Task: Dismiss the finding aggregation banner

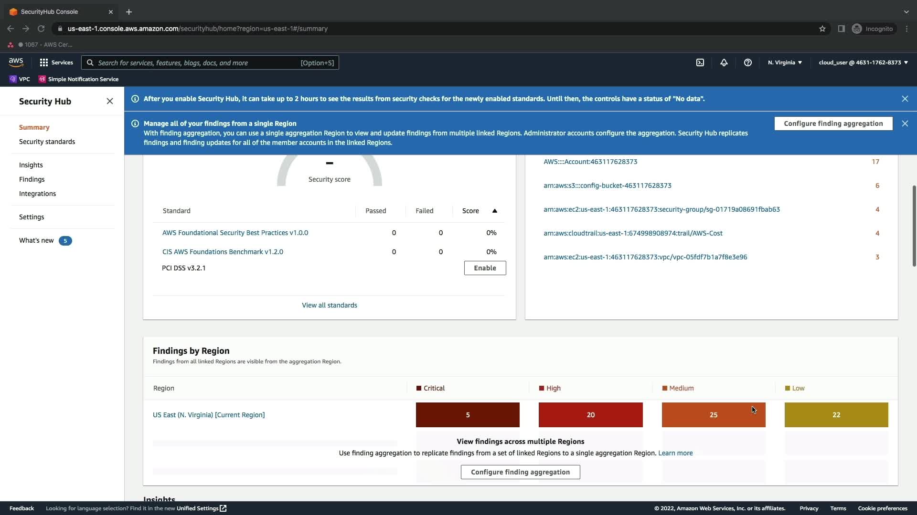Action: (905, 124)
